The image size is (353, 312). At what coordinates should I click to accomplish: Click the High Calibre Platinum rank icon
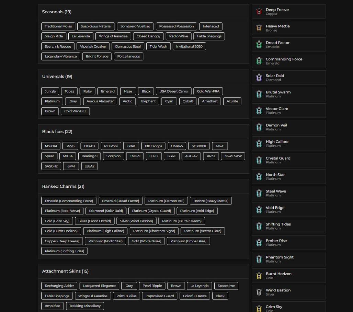point(259,143)
